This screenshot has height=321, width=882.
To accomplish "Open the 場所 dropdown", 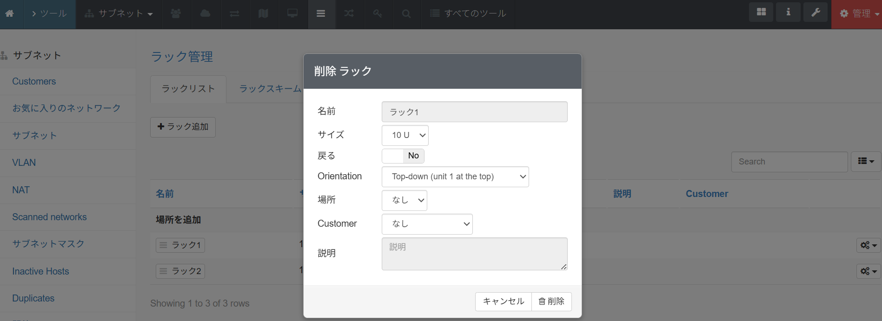I will [x=405, y=200].
